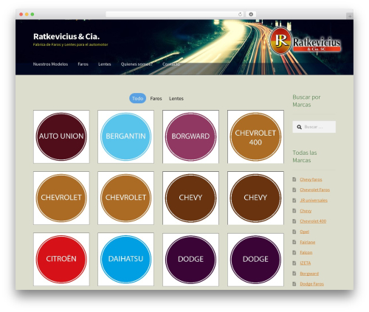Open the Chevrolet 400 sidebar link
The image size is (369, 312).
[x=313, y=221]
